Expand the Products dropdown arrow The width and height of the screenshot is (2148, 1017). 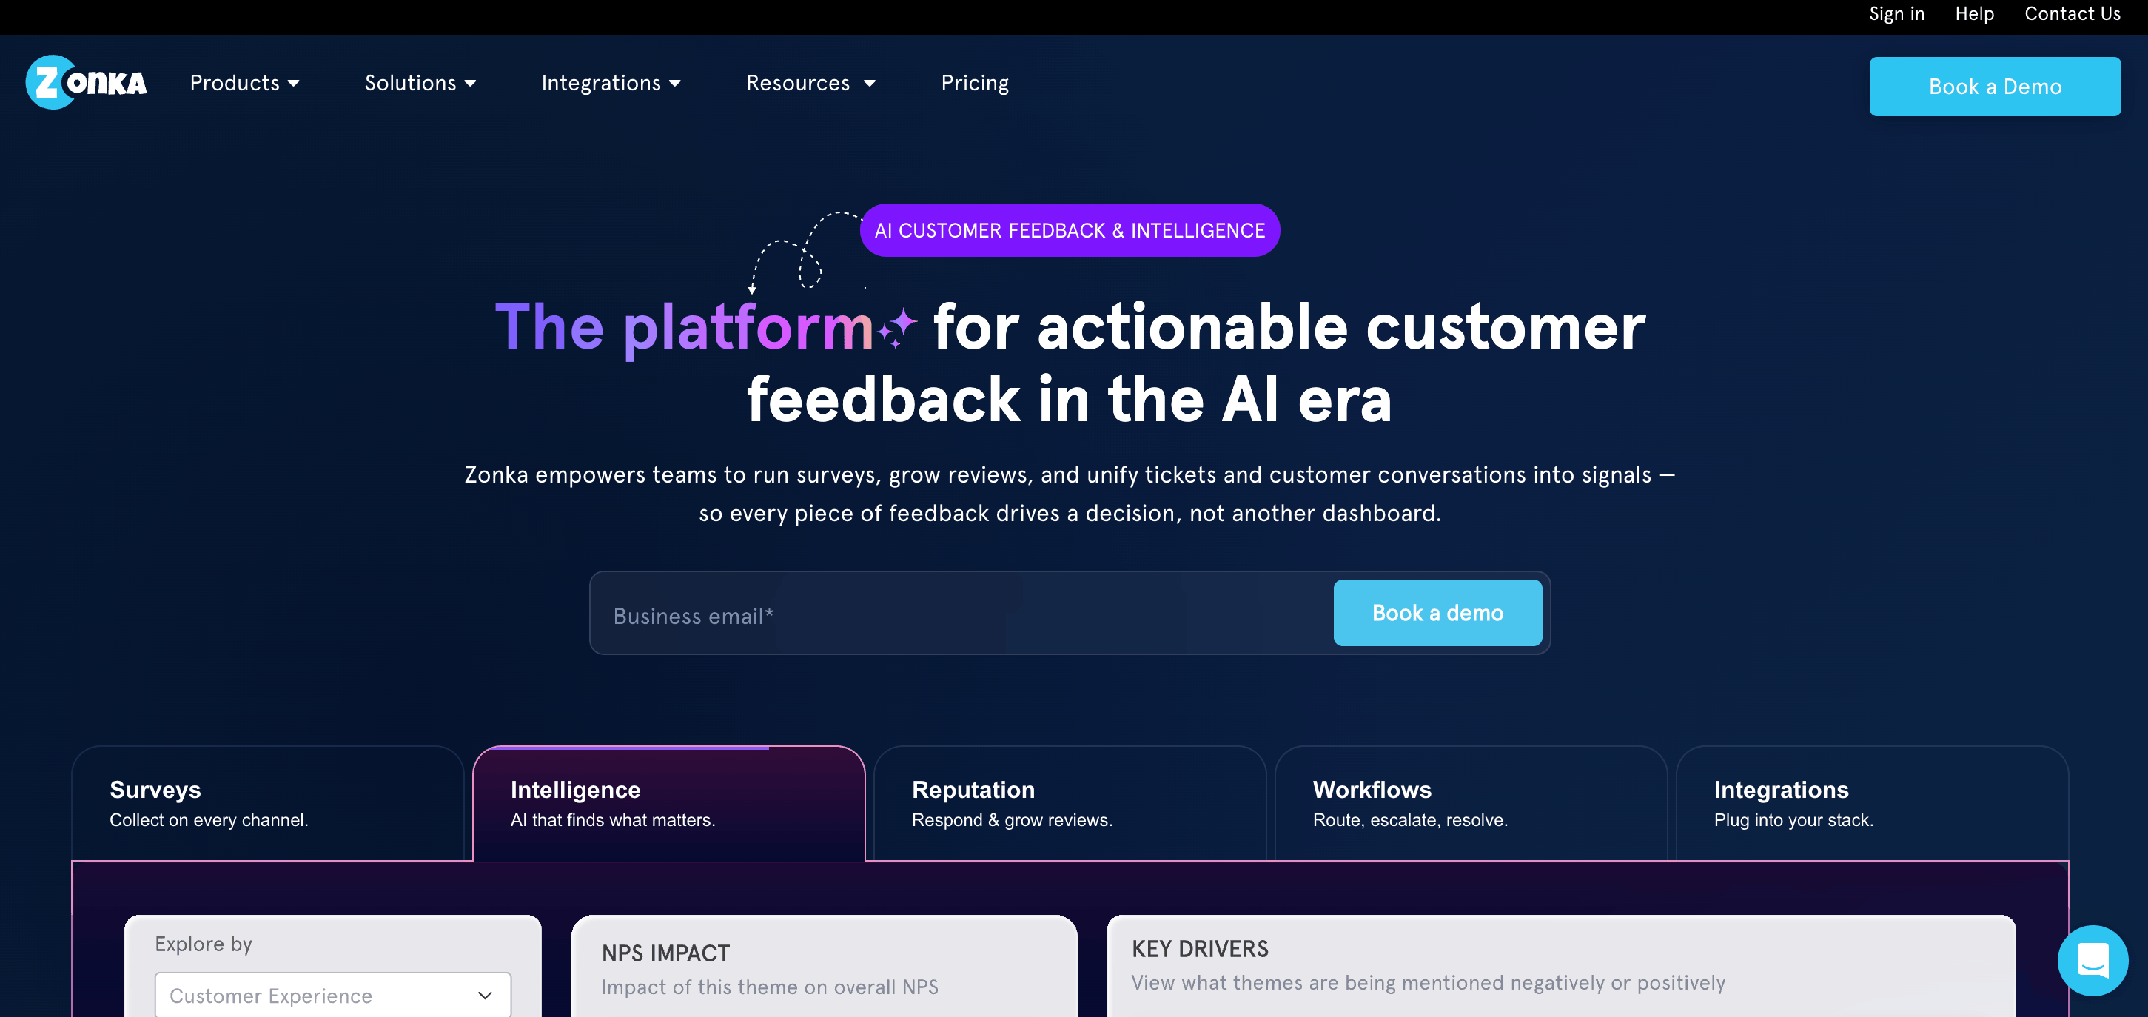[x=294, y=84]
